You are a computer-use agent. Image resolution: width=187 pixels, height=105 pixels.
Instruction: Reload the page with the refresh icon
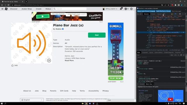pyautogui.click(x=8, y=5)
